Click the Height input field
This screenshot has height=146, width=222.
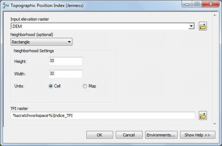click(65, 61)
